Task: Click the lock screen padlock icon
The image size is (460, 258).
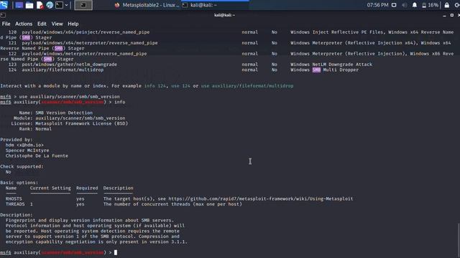Action: pyautogui.click(x=447, y=5)
